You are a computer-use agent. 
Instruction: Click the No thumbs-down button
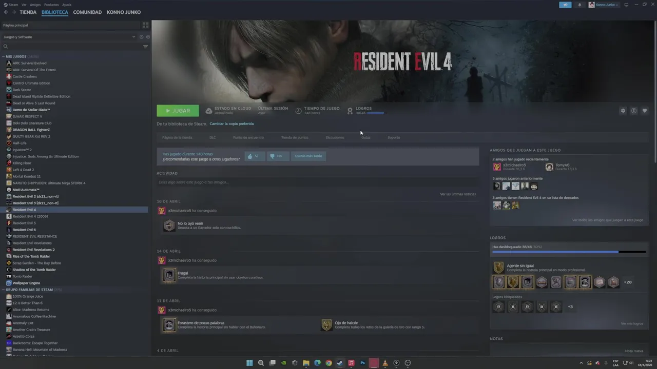click(277, 156)
